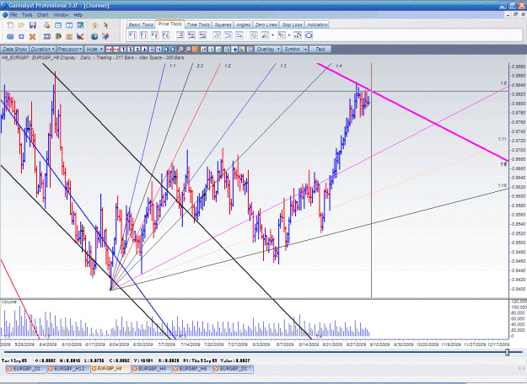This screenshot has height=384, width=527.
Task: Click the 7/14/2009 date axis label
Action: (191, 344)
